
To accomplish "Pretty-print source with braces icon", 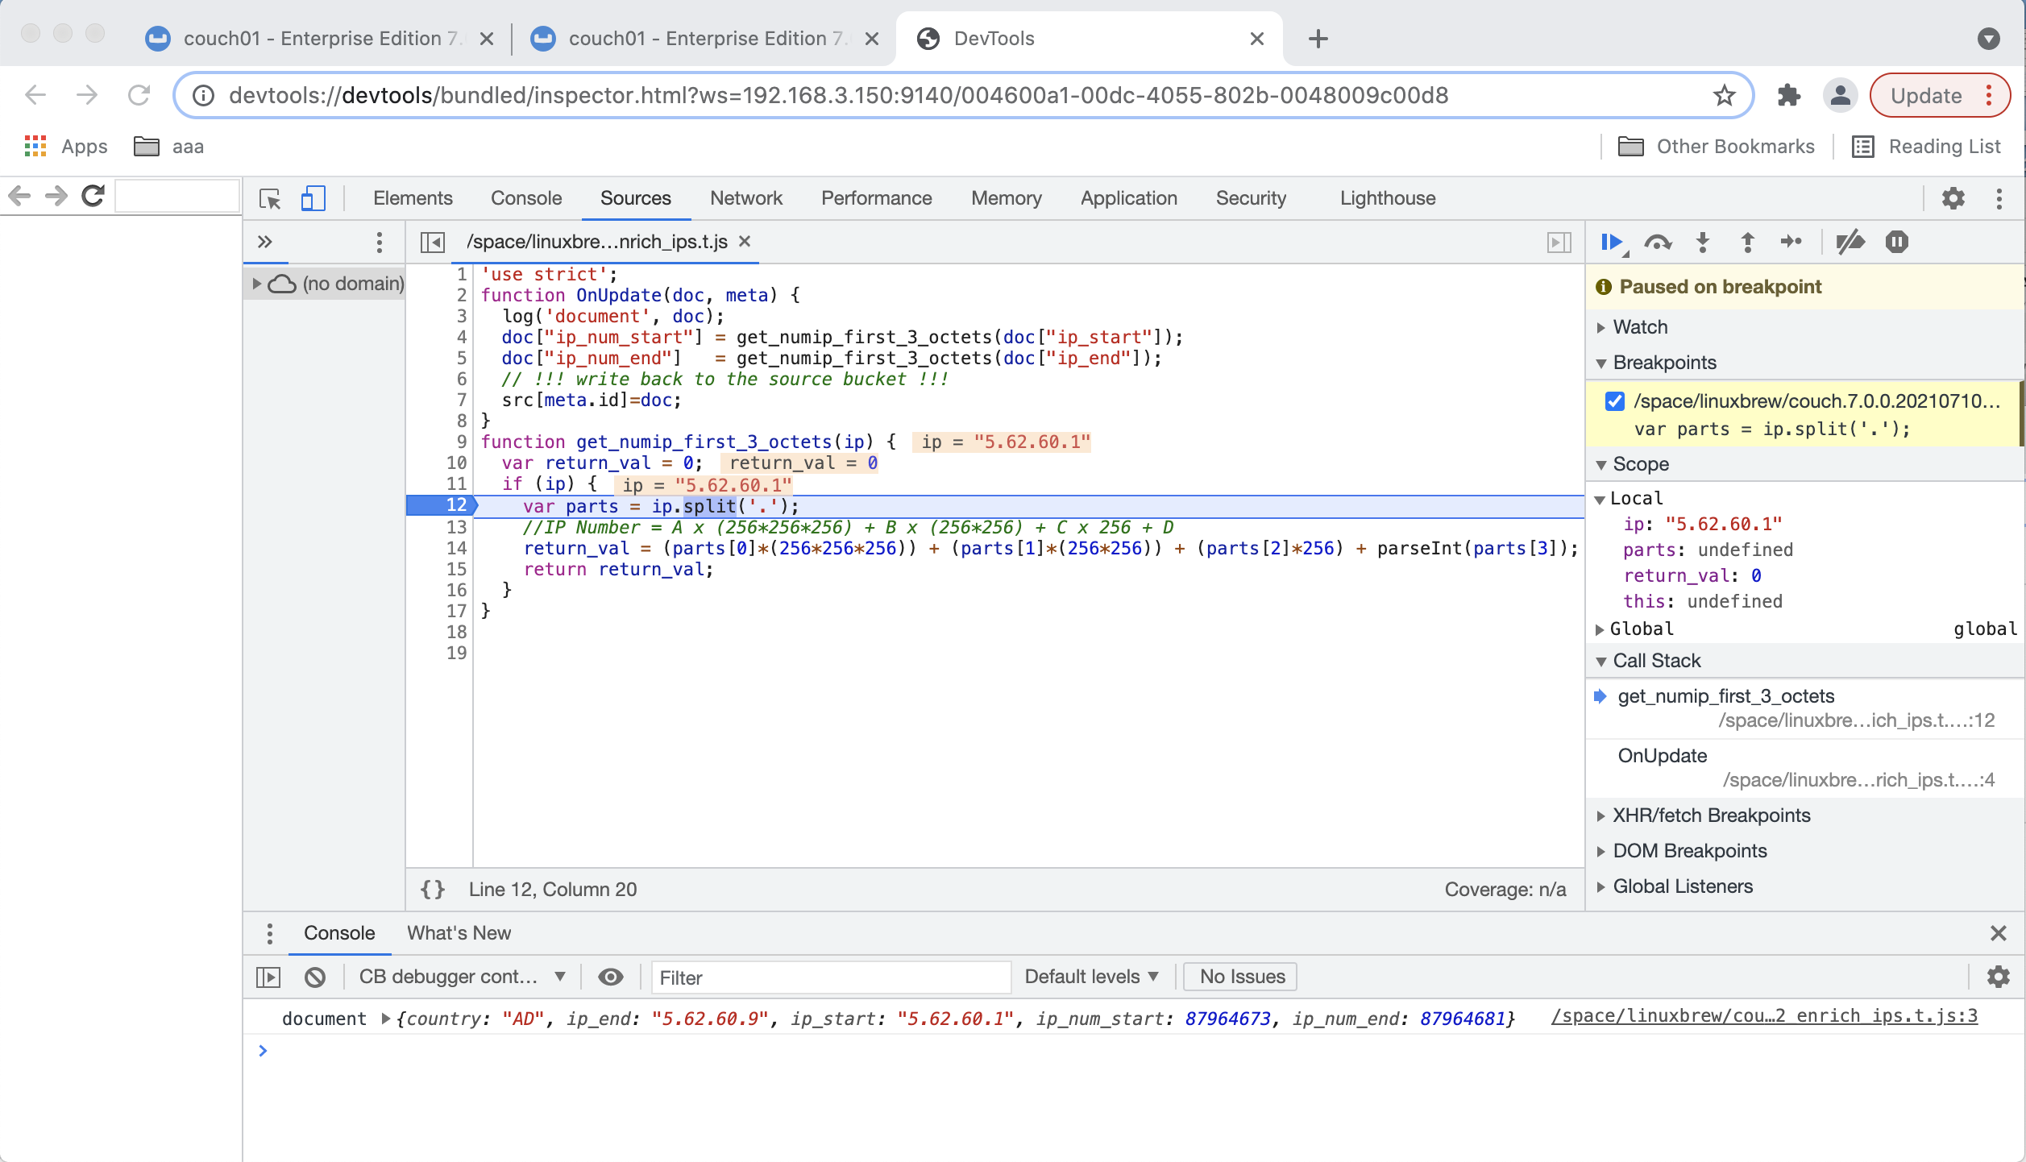I will [433, 889].
